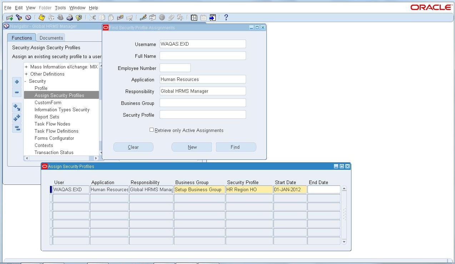Click the Switch Responsibilities hat icon
Image resolution: width=455 pixels, height=264 pixels.
click(60, 17)
